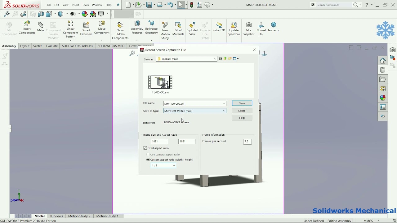Open the Tools menu

point(85,5)
